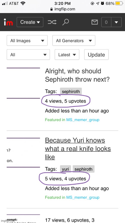Expand the user menu arrow next to 0
This screenshot has height=223, width=125.
(x=116, y=22)
